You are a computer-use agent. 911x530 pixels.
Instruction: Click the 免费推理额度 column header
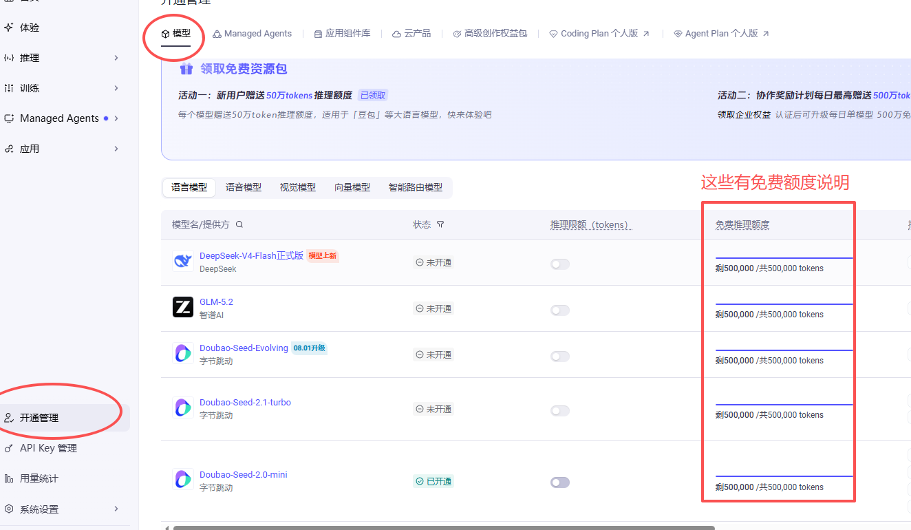742,224
